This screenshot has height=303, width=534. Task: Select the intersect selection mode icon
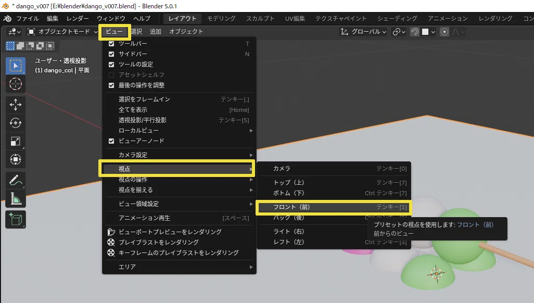(x=50, y=46)
